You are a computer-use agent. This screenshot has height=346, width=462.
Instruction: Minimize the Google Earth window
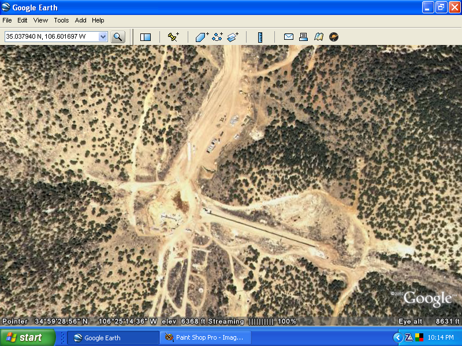click(x=428, y=7)
